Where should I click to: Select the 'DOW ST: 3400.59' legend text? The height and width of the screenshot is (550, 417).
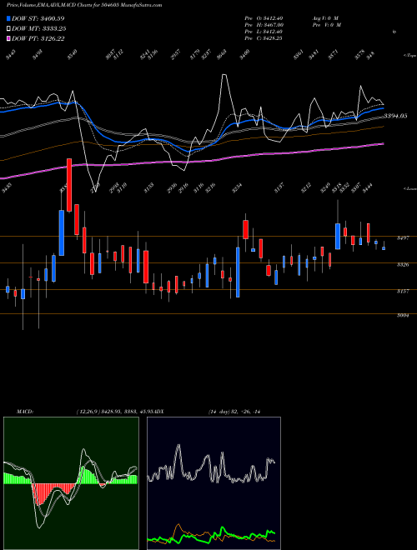click(x=38, y=18)
